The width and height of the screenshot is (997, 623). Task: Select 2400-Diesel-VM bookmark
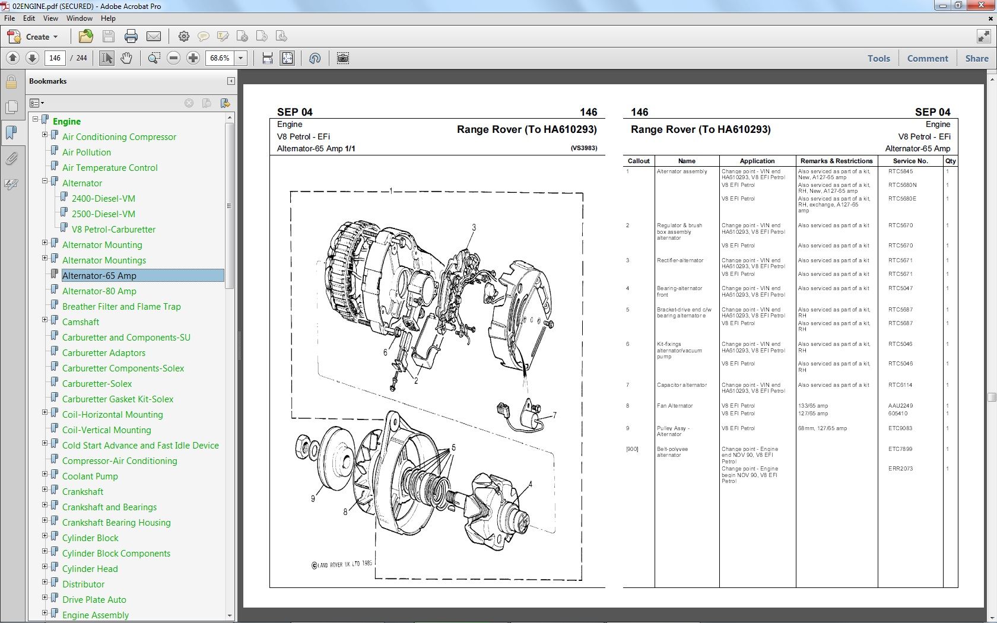[x=103, y=199]
